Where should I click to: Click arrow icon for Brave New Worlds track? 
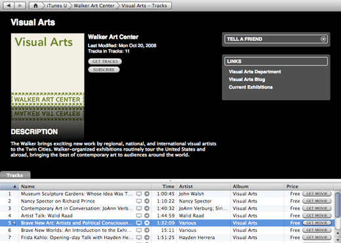pyautogui.click(x=147, y=230)
